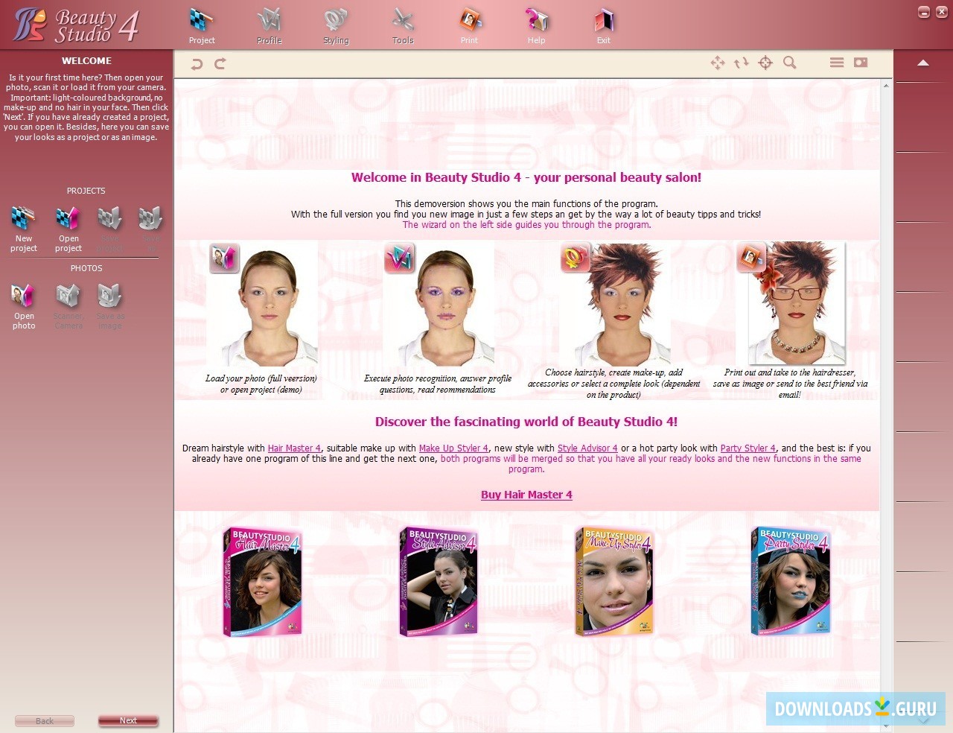Image resolution: width=953 pixels, height=733 pixels.
Task: Click the Exit icon in the top bar
Action: [x=603, y=25]
